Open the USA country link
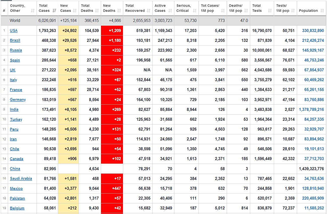Viewport: 327px width, 214px height. [x=14, y=30]
